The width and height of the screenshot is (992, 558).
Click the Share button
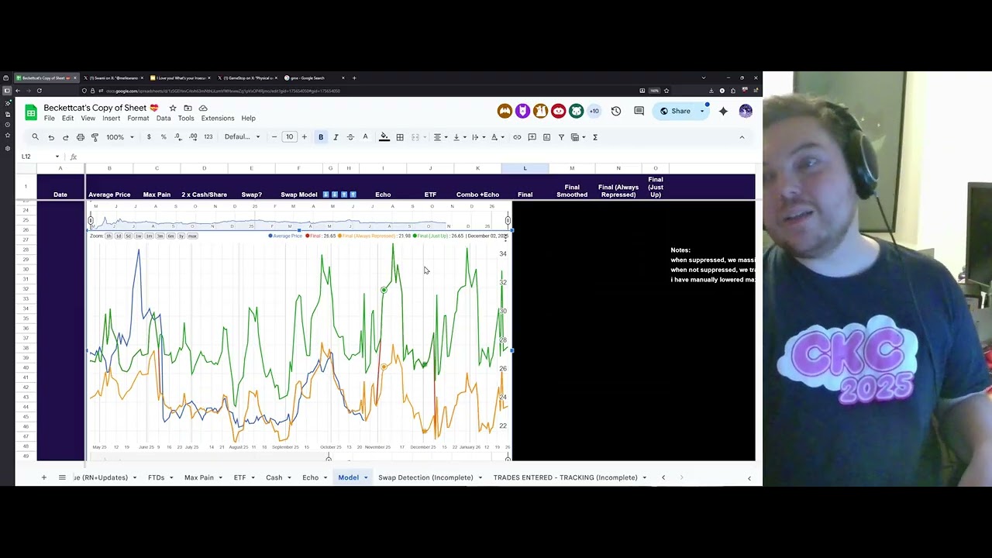pos(675,111)
